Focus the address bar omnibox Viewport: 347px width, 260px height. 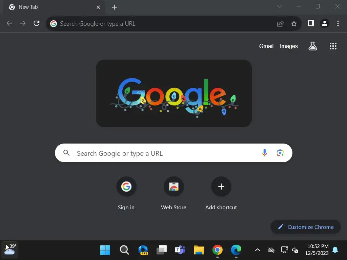pyautogui.click(x=164, y=24)
